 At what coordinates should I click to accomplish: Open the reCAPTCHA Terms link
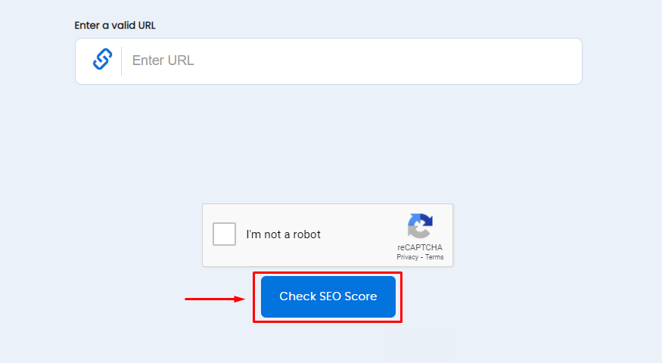click(434, 257)
